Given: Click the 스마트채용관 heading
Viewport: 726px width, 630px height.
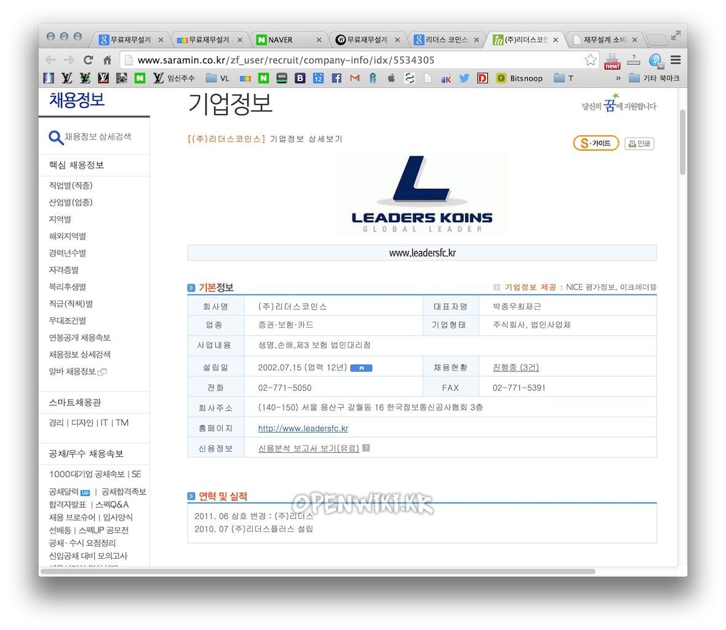Looking at the screenshot, I should (x=74, y=402).
